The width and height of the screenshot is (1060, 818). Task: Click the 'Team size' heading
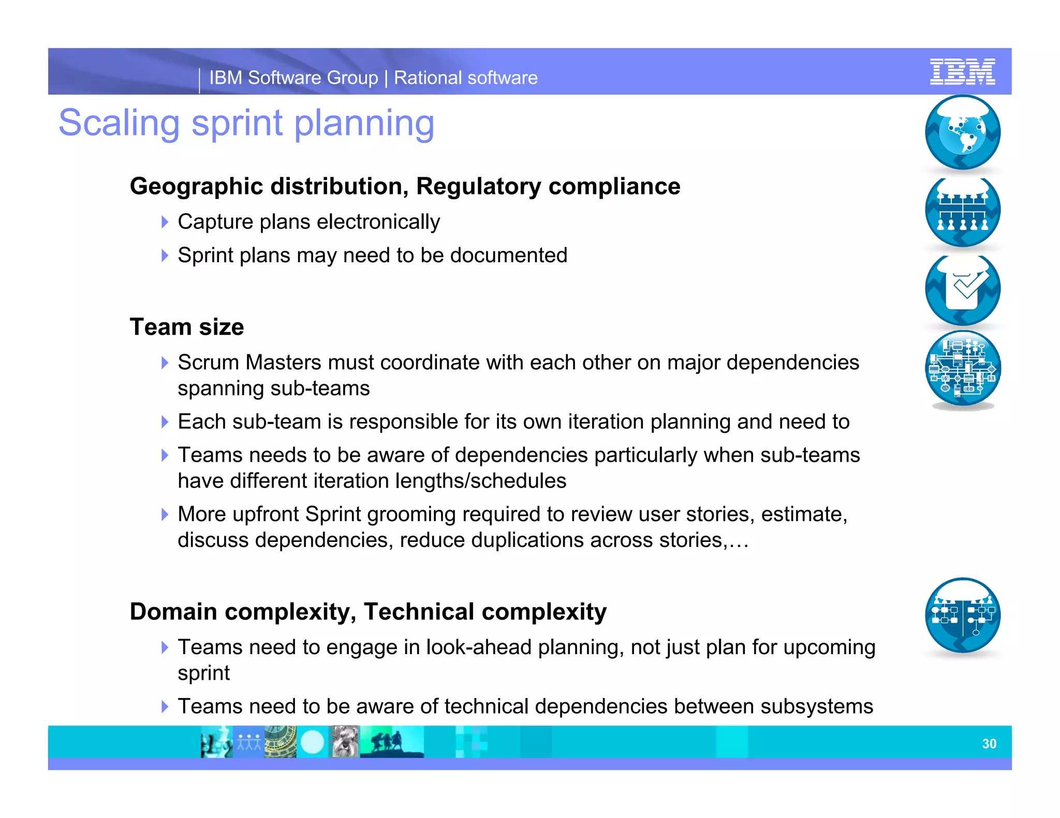(x=187, y=327)
